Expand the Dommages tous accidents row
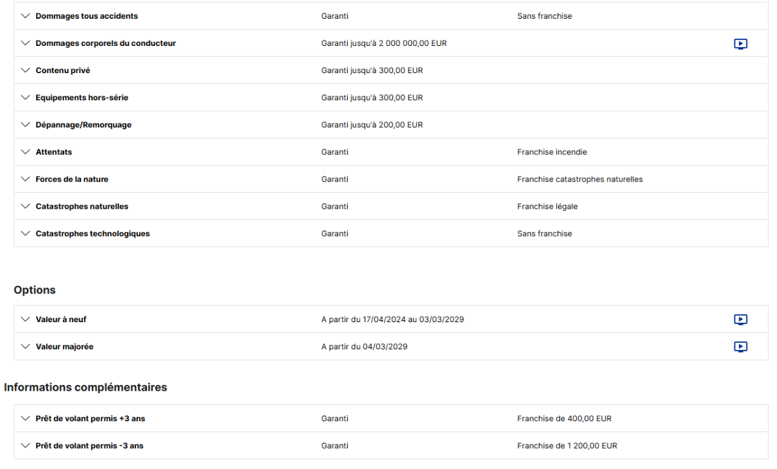Viewport: 777px width, 469px height. [x=25, y=16]
